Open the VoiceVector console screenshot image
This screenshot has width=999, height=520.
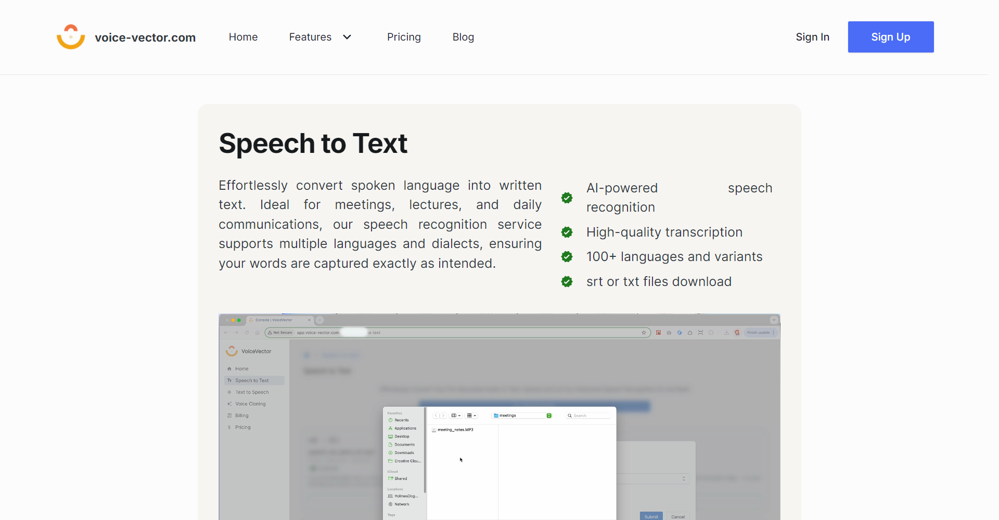coord(499,417)
